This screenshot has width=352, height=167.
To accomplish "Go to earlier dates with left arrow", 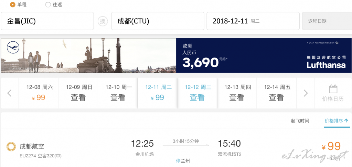I will point(9,93).
